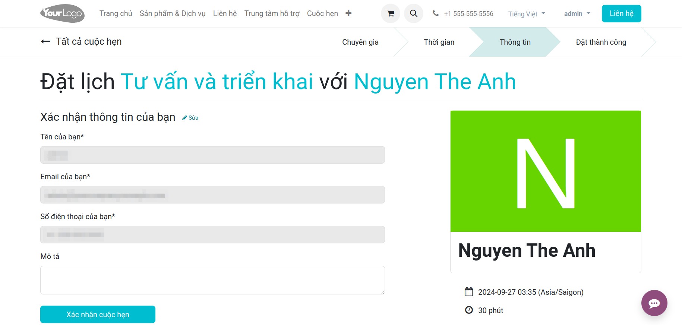Viewport: 682px width, 325px height.
Task: Click the Liên hệ button top right
Action: 621,13
